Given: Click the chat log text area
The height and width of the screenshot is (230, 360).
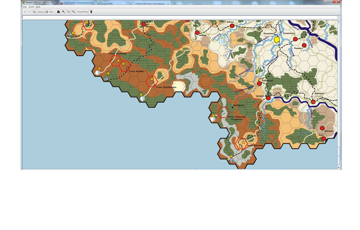Looking at the screenshot, I should pyautogui.click(x=180, y=17).
